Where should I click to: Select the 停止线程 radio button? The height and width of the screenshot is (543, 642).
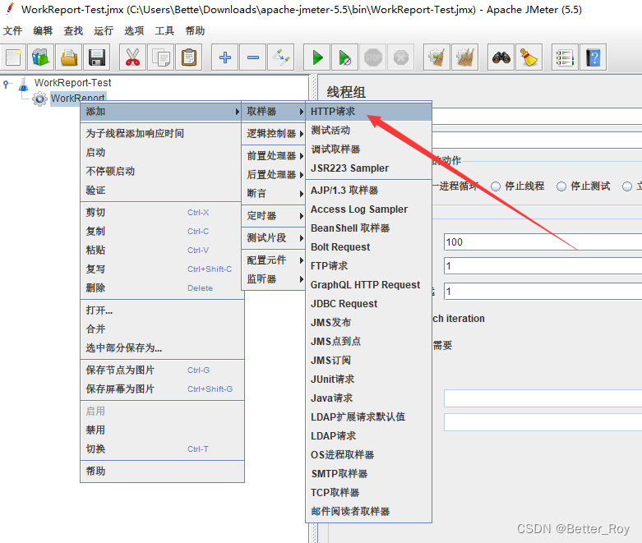click(496, 186)
